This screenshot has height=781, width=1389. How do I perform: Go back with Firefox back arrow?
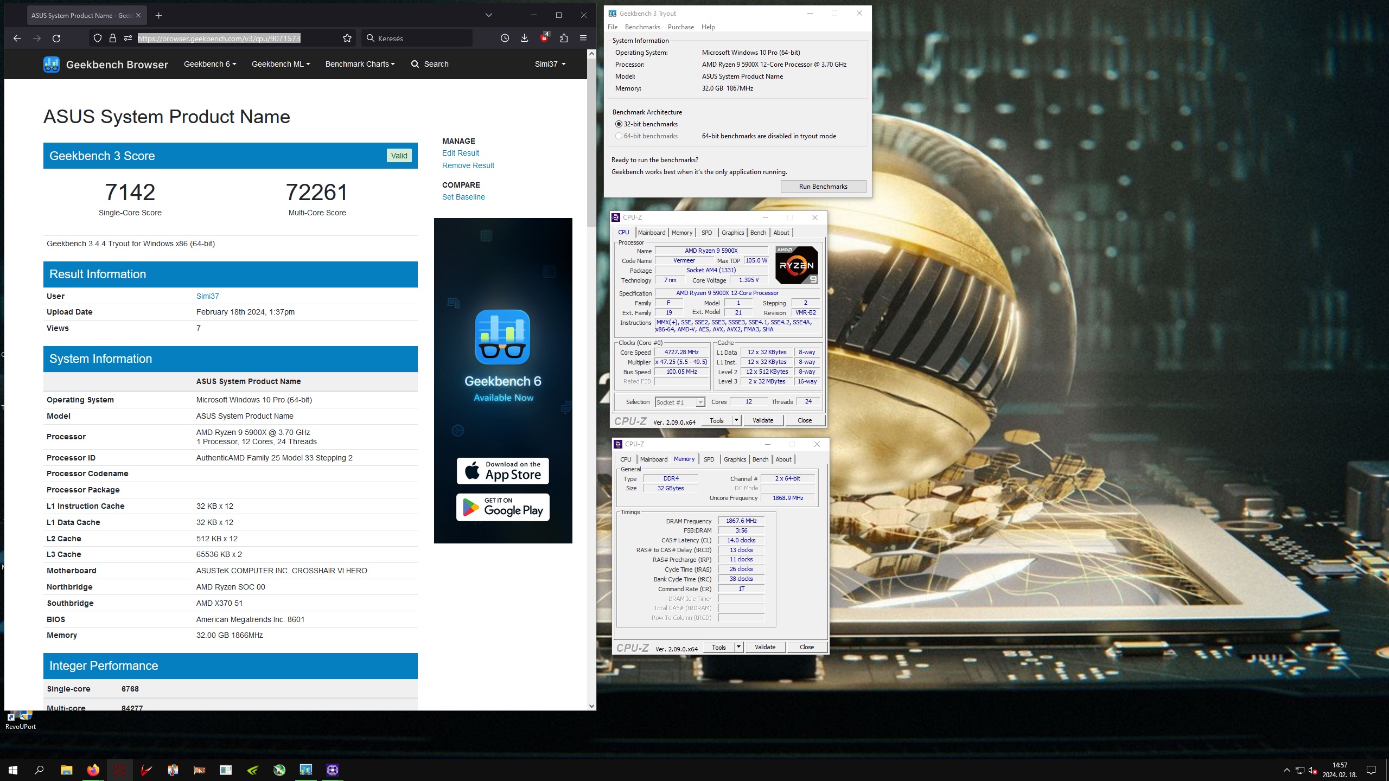17,39
